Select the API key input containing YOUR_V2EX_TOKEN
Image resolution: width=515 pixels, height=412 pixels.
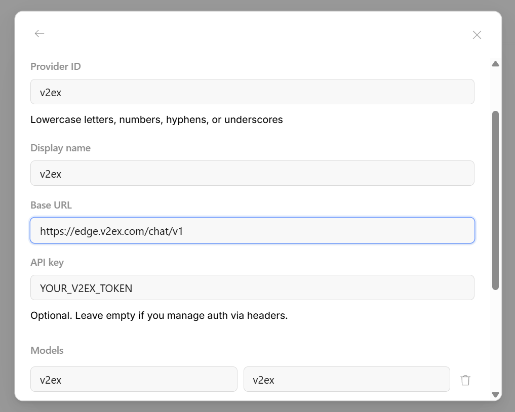click(252, 287)
